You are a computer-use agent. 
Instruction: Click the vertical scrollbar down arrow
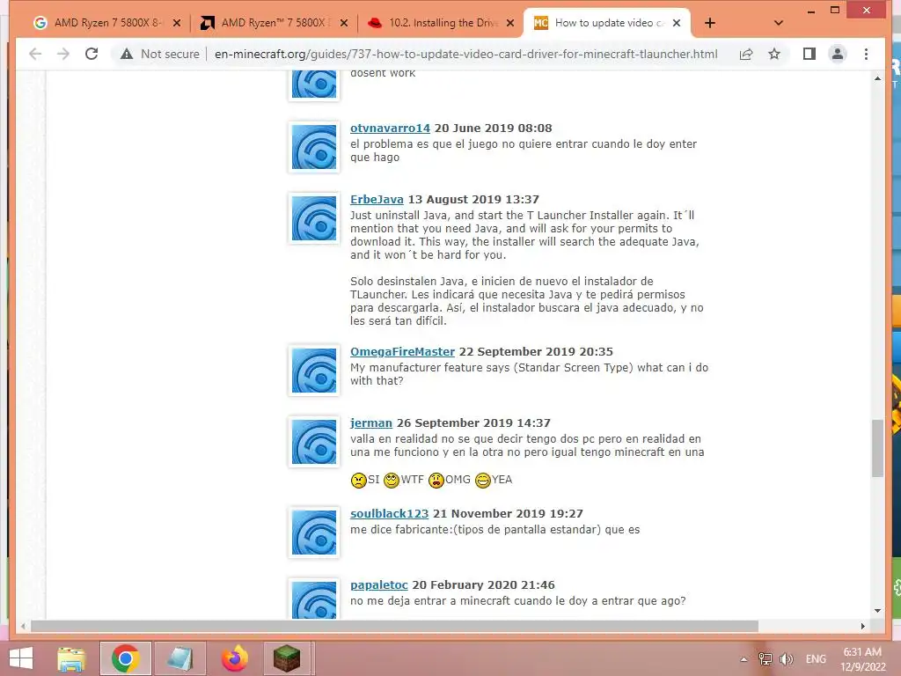point(877,611)
